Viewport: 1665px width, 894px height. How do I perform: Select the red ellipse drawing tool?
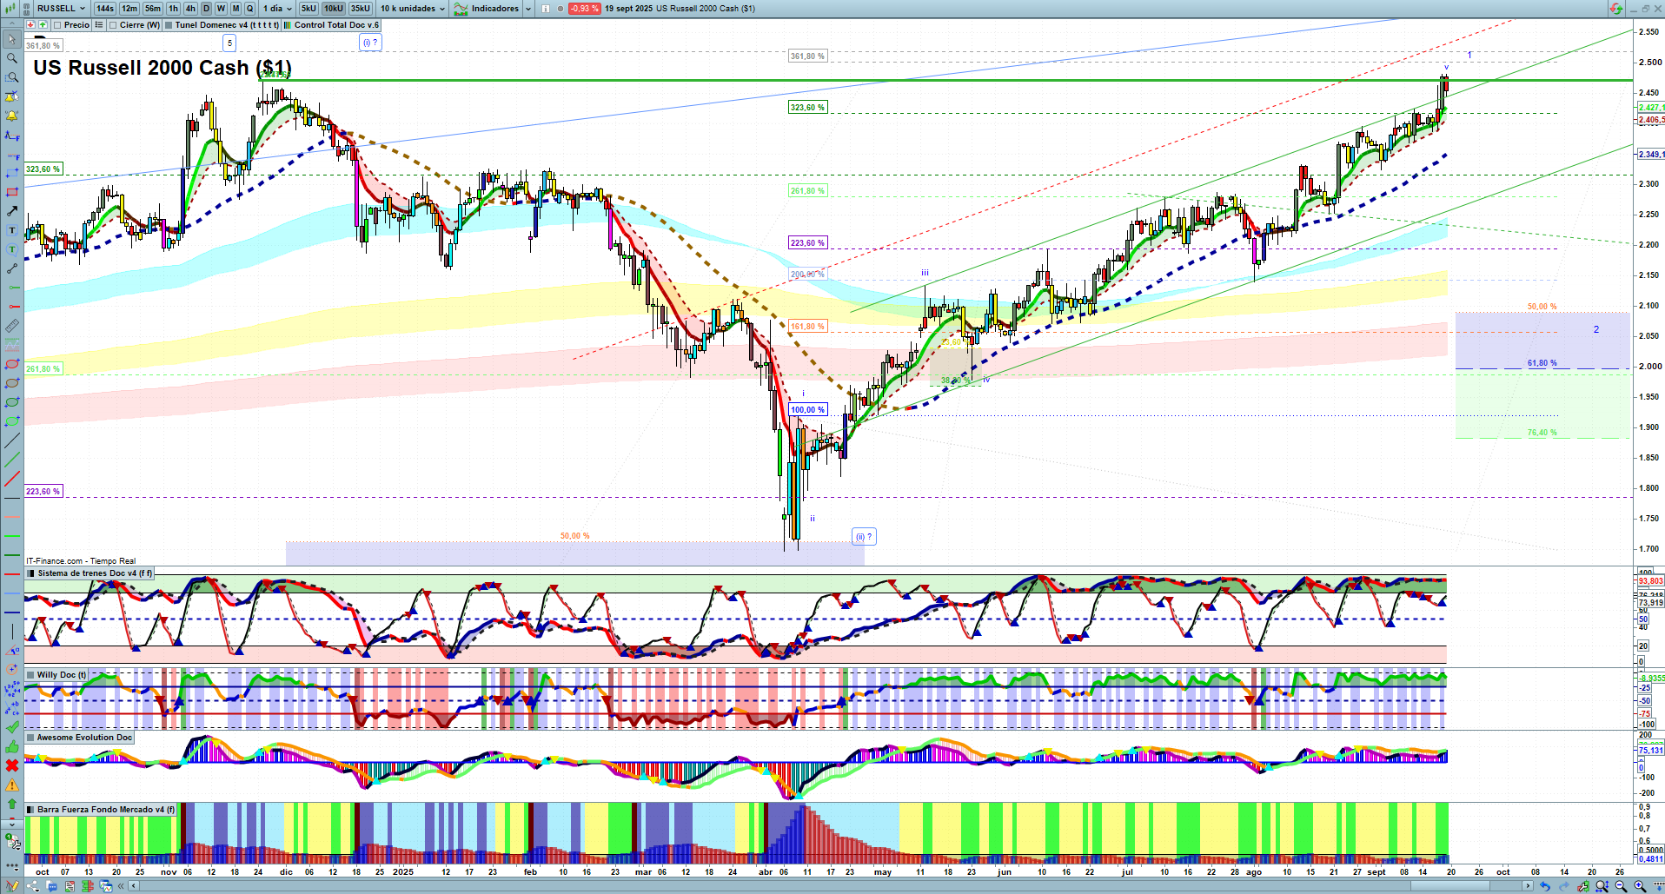11,364
